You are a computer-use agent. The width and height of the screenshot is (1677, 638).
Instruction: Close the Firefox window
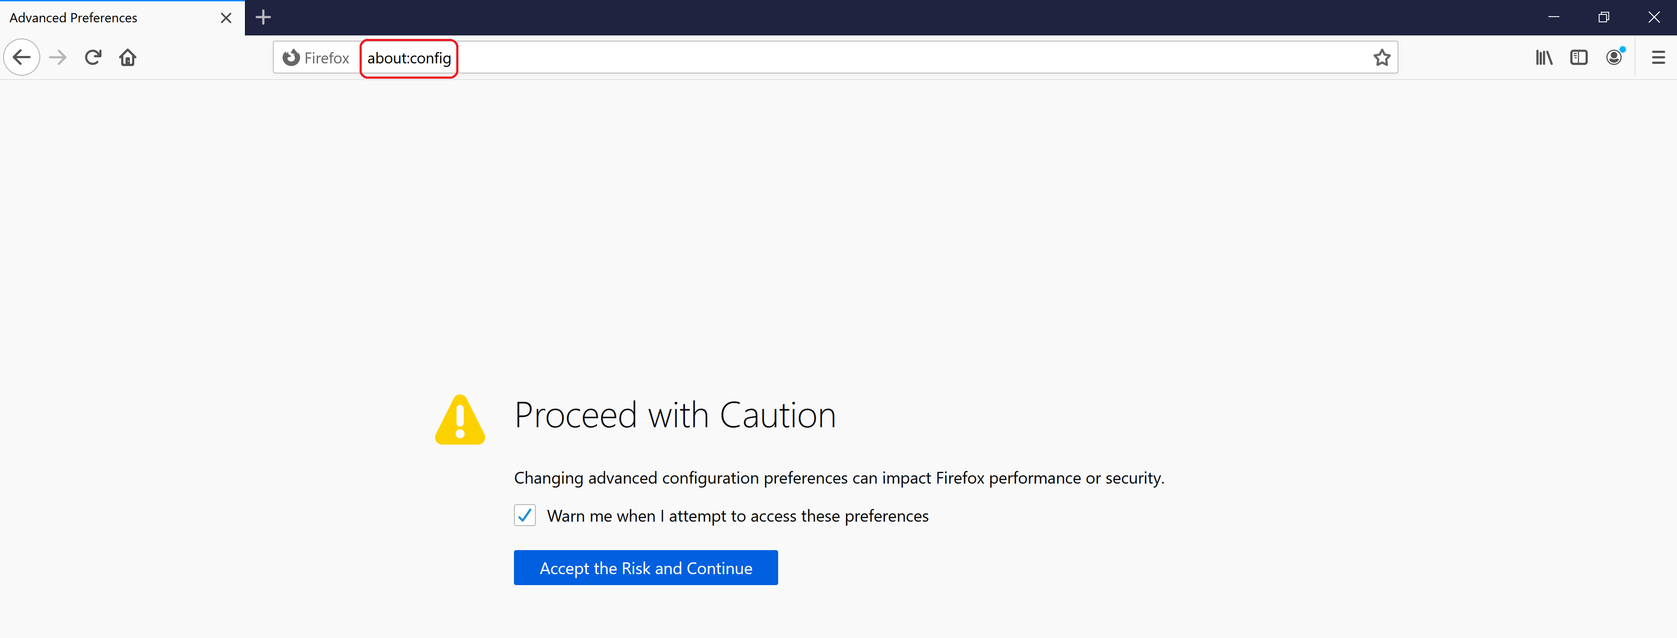[x=1653, y=17]
